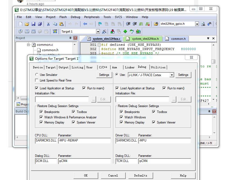Select hardware debugger Use radio button
The width and height of the screenshot is (232, 180).
(117, 75)
